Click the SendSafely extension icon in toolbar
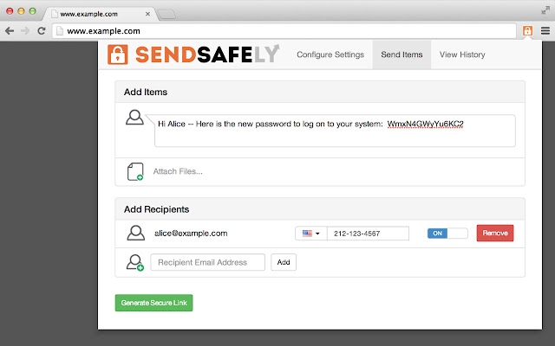 pos(527,30)
